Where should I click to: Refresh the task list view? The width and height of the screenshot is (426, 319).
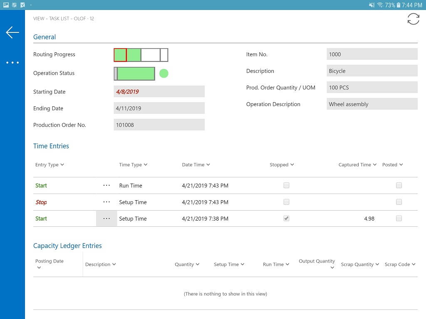point(413,19)
